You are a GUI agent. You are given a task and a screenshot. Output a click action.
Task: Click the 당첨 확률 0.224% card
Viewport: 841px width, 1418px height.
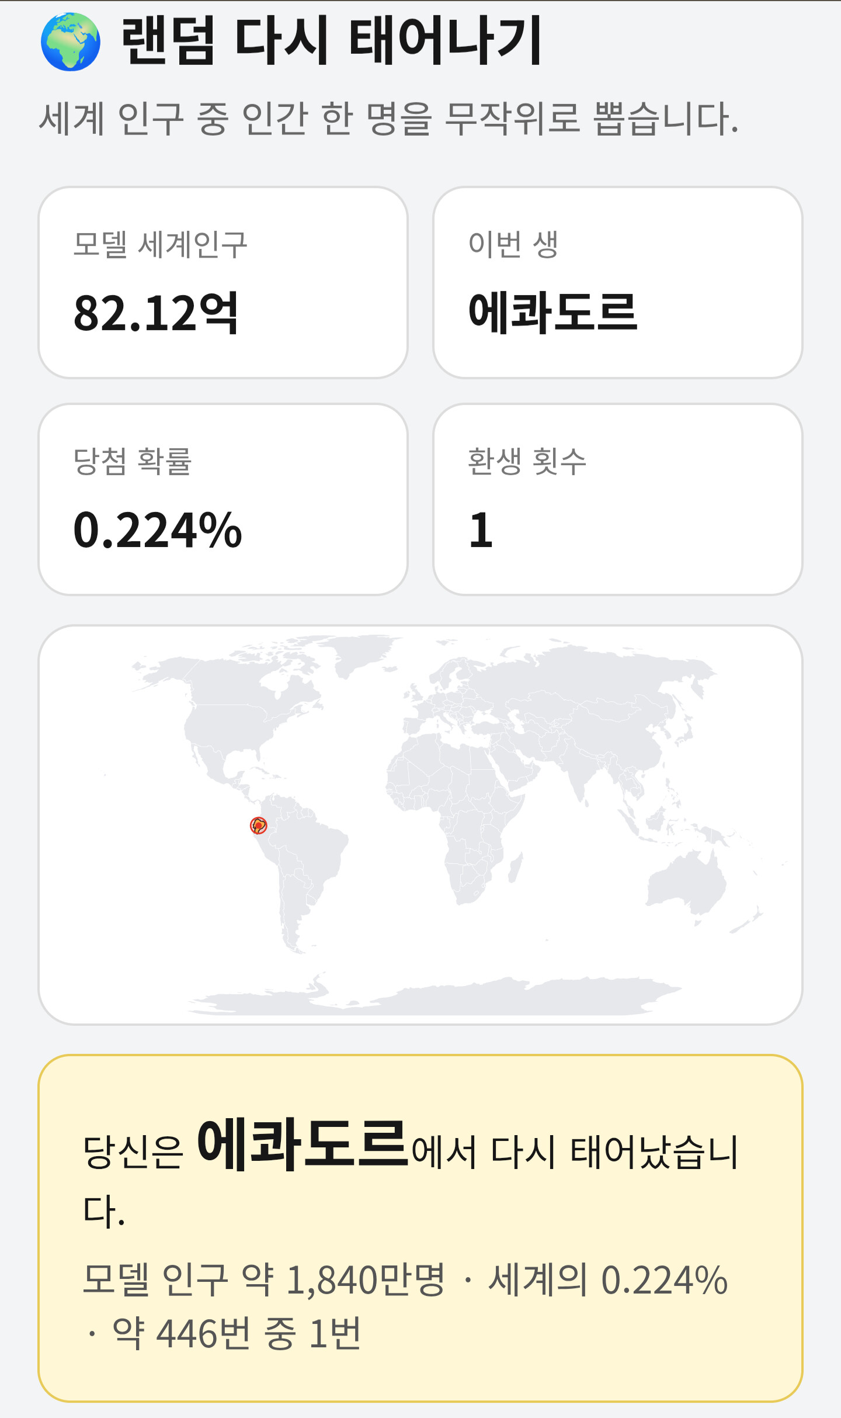click(223, 500)
